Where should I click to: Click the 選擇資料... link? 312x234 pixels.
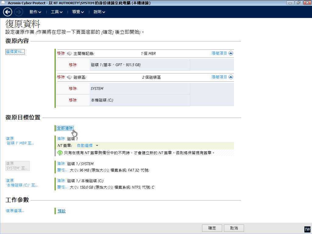coord(15,52)
